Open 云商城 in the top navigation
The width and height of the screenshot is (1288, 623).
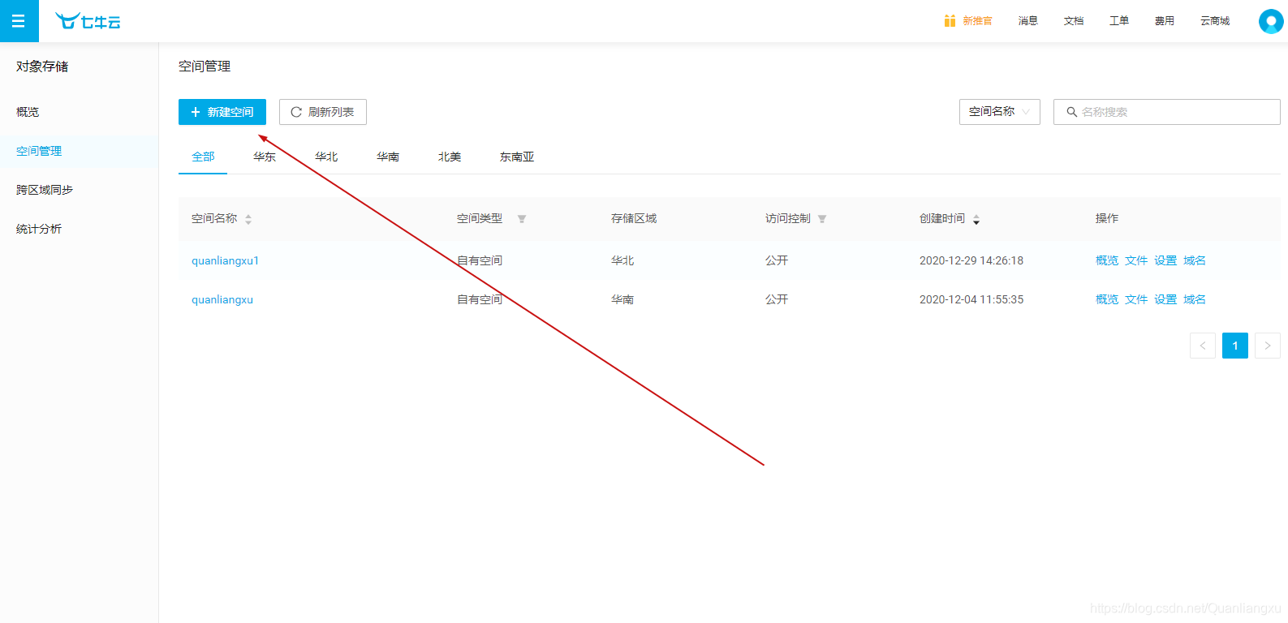pyautogui.click(x=1215, y=21)
